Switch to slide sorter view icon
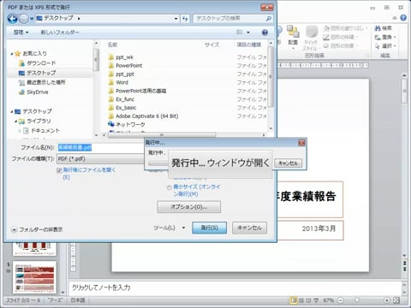Screen dimensions: 411x308 [301, 300]
